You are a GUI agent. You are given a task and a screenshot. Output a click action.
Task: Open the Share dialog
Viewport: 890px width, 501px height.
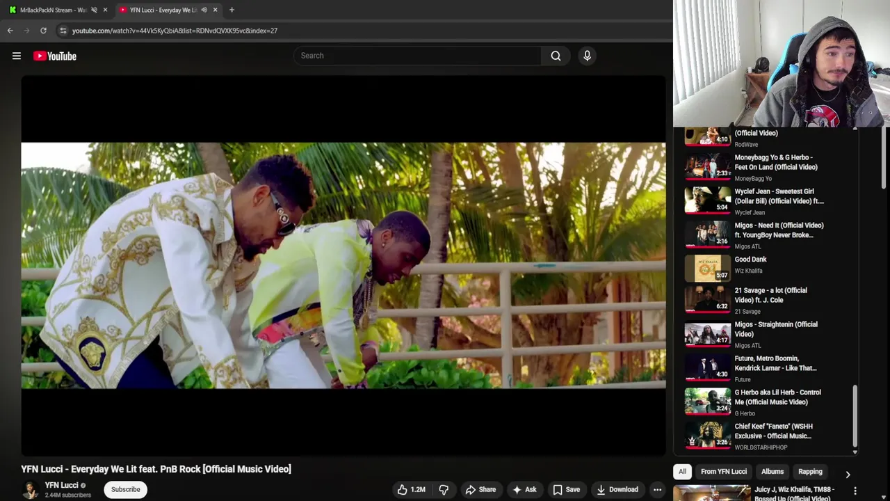[480, 489]
